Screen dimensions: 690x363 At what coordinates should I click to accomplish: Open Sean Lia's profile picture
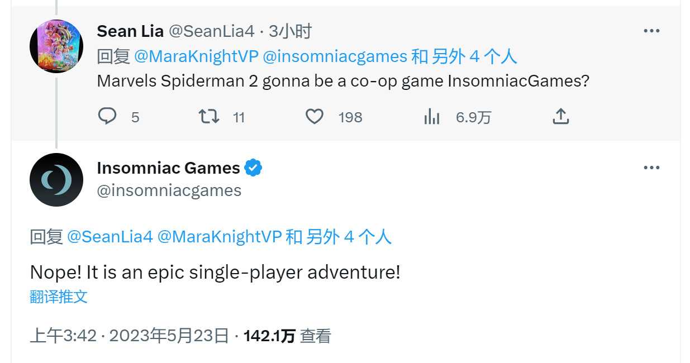click(56, 45)
